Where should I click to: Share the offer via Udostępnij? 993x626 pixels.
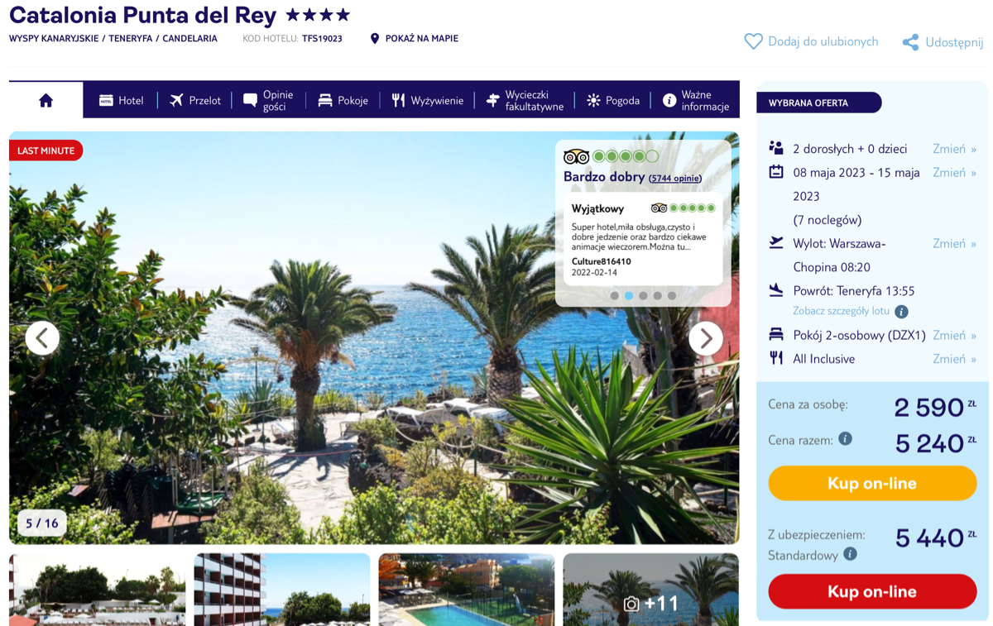(x=954, y=42)
